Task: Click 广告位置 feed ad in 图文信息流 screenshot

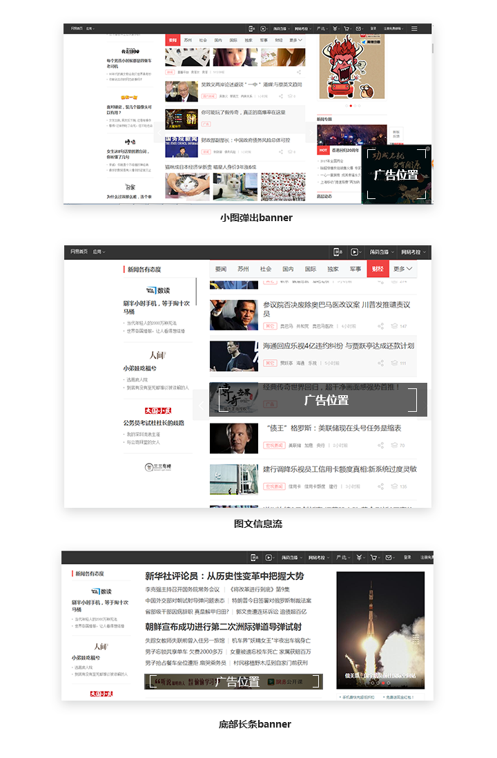Action: (x=318, y=400)
